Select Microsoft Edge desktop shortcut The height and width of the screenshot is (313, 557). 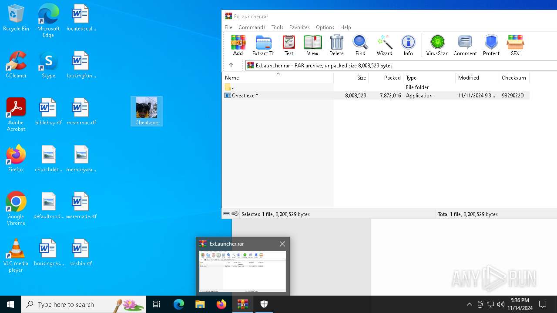pyautogui.click(x=48, y=21)
